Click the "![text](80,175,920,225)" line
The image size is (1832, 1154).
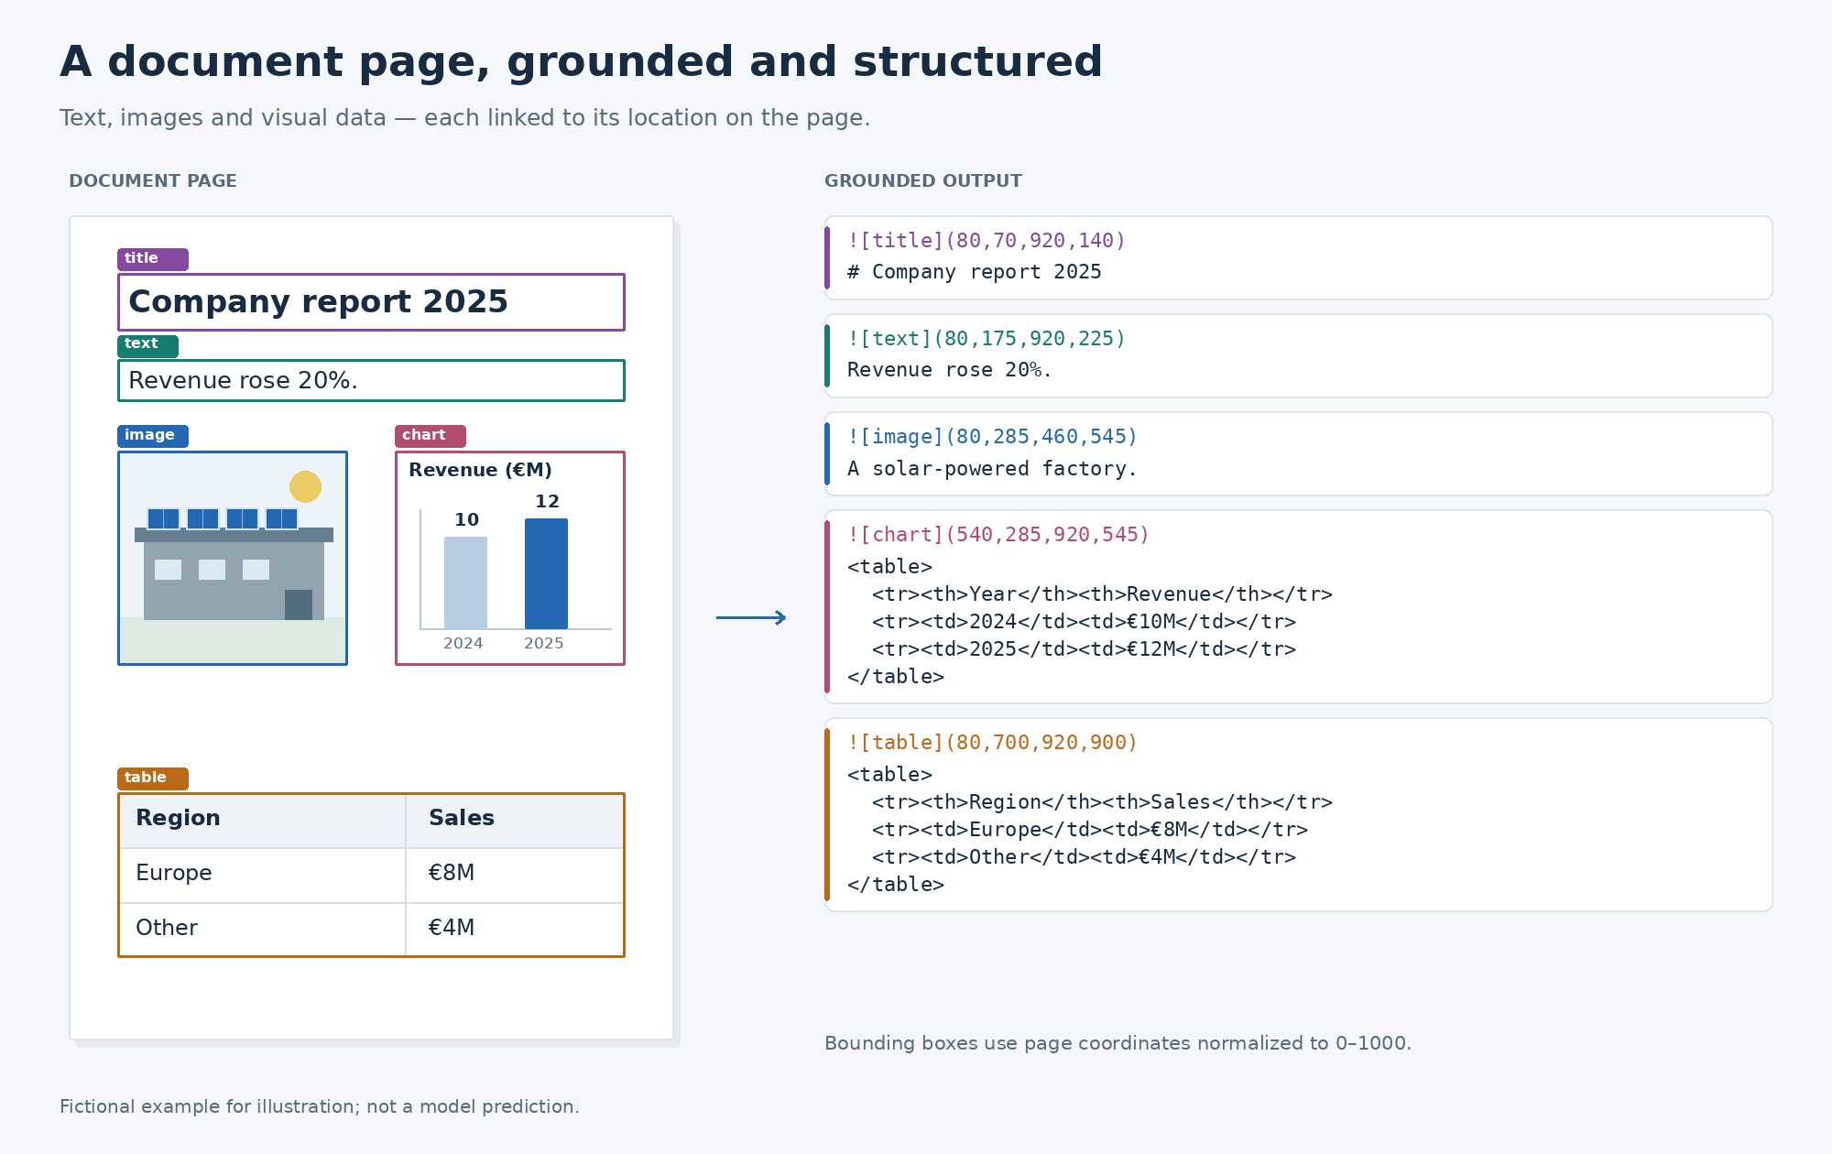[x=987, y=338]
